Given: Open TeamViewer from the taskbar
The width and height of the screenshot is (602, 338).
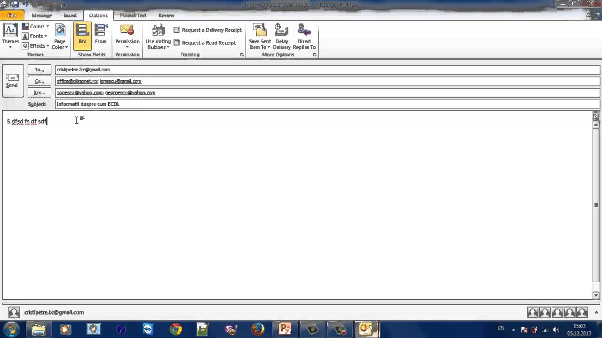Looking at the screenshot, I should pyautogui.click(x=148, y=330).
